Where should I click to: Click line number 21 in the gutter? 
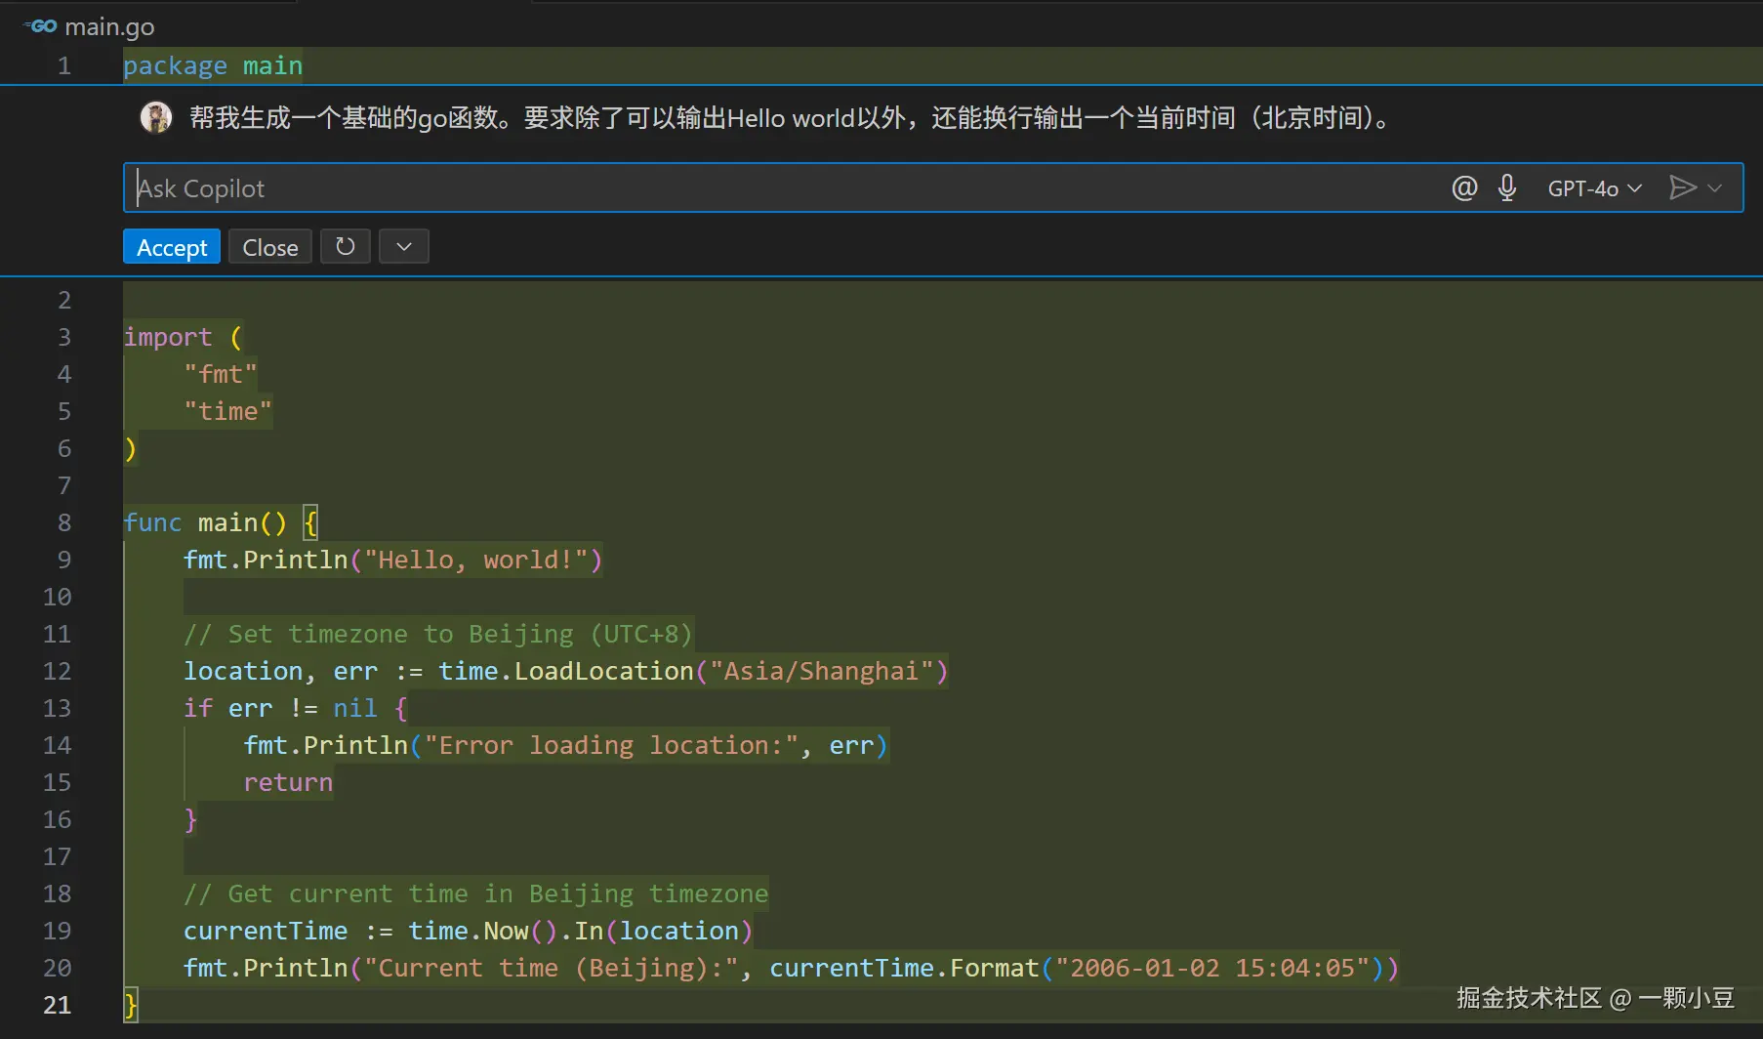pos(58,1005)
